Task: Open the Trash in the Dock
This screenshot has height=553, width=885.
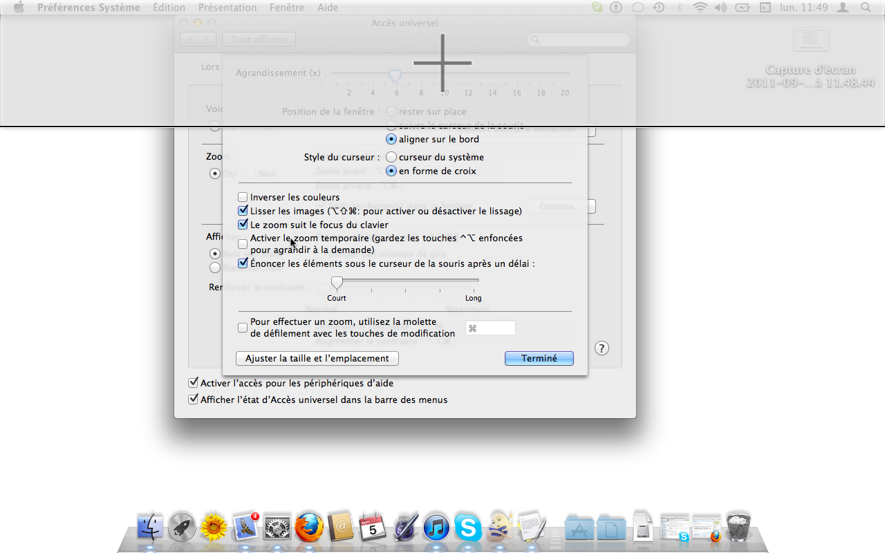Action: (738, 527)
